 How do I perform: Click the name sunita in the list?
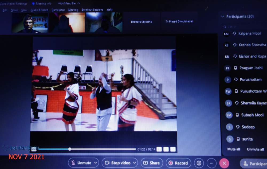point(248,139)
